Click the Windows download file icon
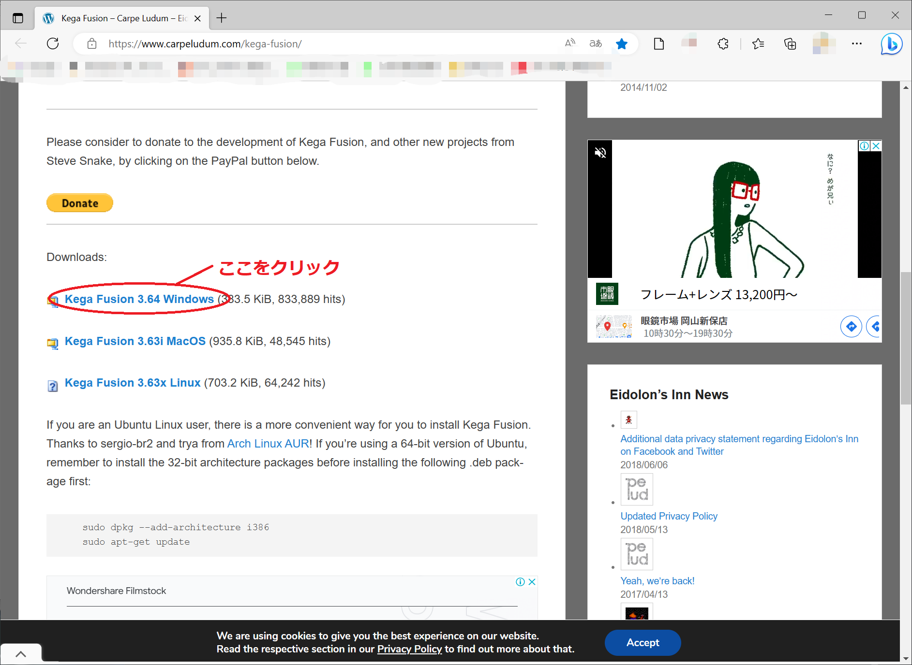Screen dimensions: 912x665 53,301
